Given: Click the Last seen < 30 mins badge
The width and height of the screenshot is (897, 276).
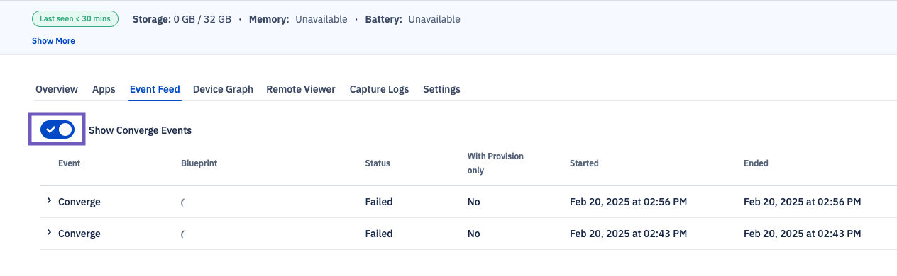Looking at the screenshot, I should (x=75, y=19).
